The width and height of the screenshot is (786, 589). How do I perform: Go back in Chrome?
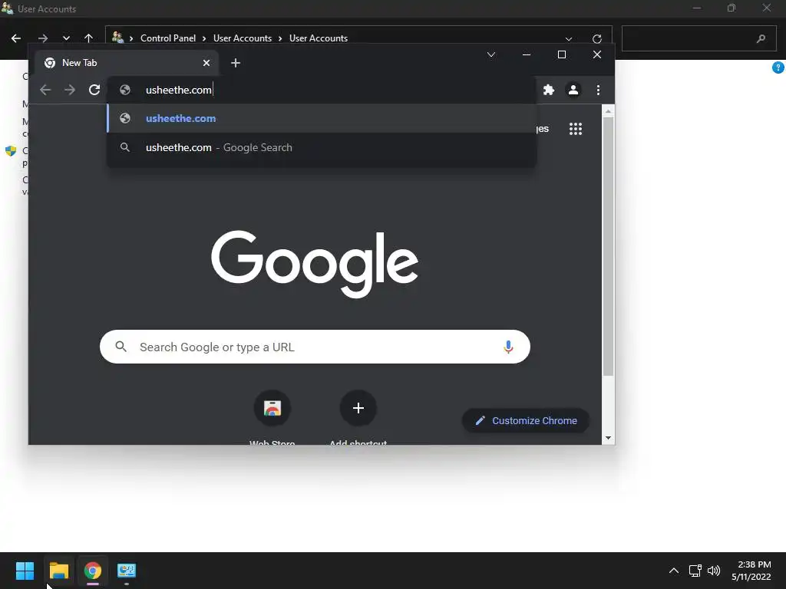(x=45, y=90)
